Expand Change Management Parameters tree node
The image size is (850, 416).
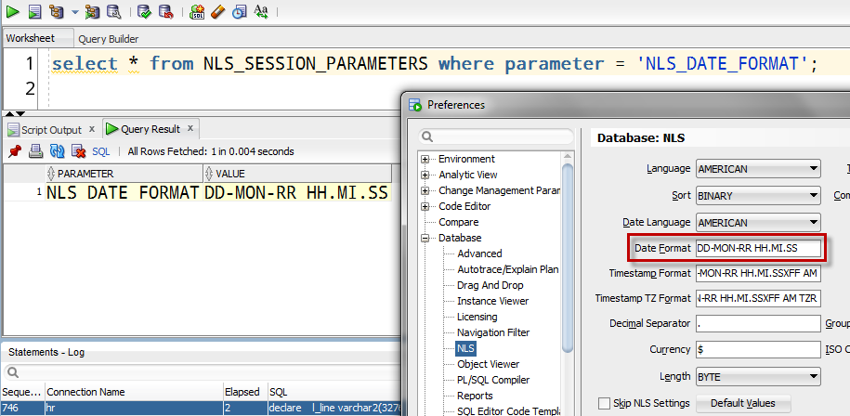pyautogui.click(x=425, y=190)
